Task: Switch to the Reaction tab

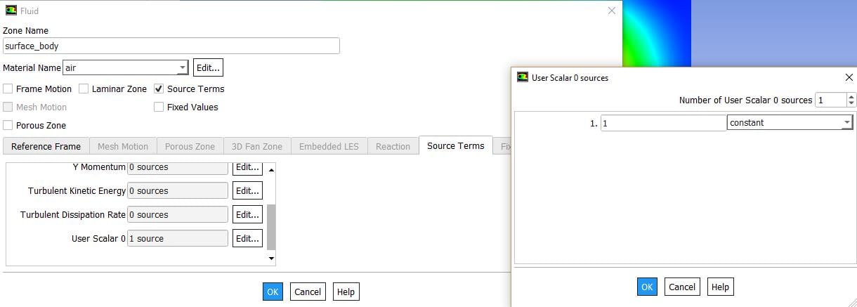Action: [x=393, y=146]
